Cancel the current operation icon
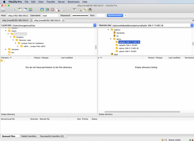The width and height of the screenshot is (194, 141). pyautogui.click(x=52, y=10)
